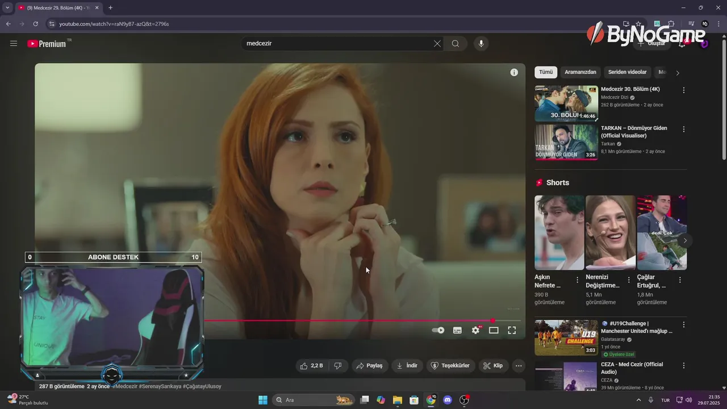Open OBS Studio from the taskbar

click(x=465, y=400)
